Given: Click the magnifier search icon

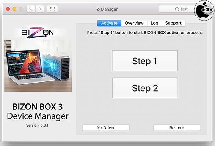Looking at the screenshot, I should click(x=177, y=9).
